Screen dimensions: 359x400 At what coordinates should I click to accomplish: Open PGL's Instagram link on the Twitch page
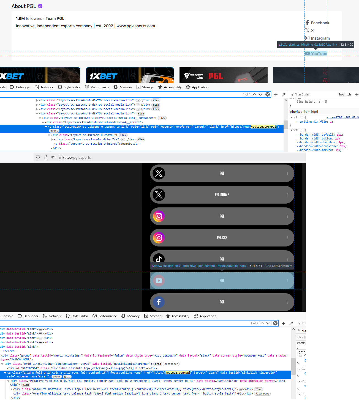pos(317,38)
